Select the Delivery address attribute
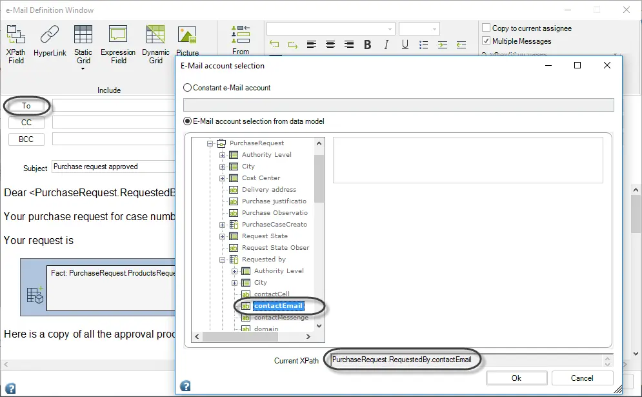The height and width of the screenshot is (397, 642). pyautogui.click(x=268, y=190)
